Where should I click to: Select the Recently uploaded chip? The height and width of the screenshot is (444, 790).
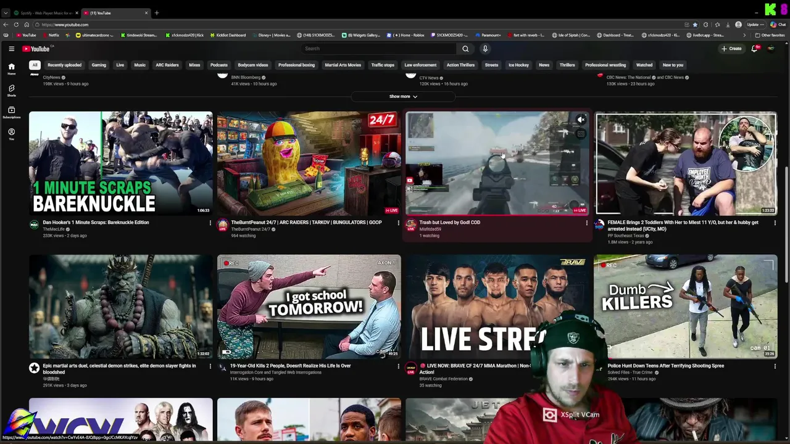(x=64, y=65)
